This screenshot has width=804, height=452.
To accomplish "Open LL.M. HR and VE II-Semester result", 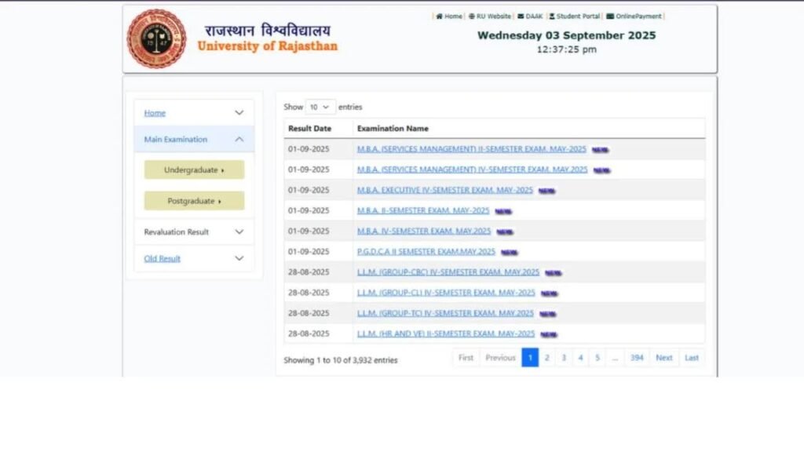I will [446, 334].
